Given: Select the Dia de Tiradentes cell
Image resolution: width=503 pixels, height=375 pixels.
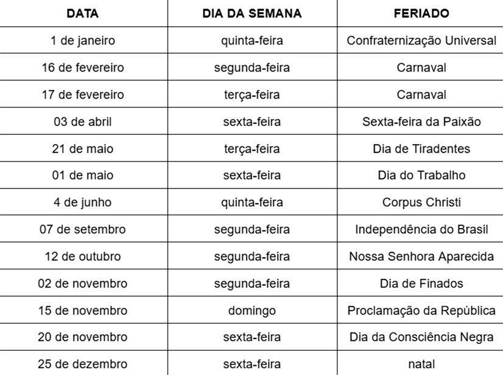Looking at the screenshot, I should tap(421, 148).
